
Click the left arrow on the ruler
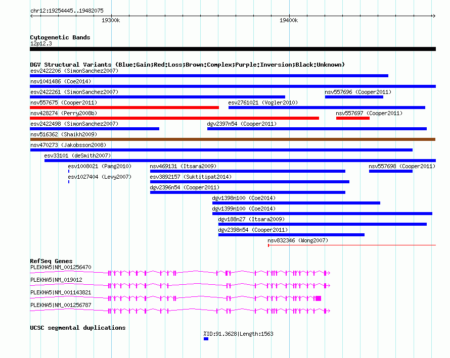[x=31, y=16]
